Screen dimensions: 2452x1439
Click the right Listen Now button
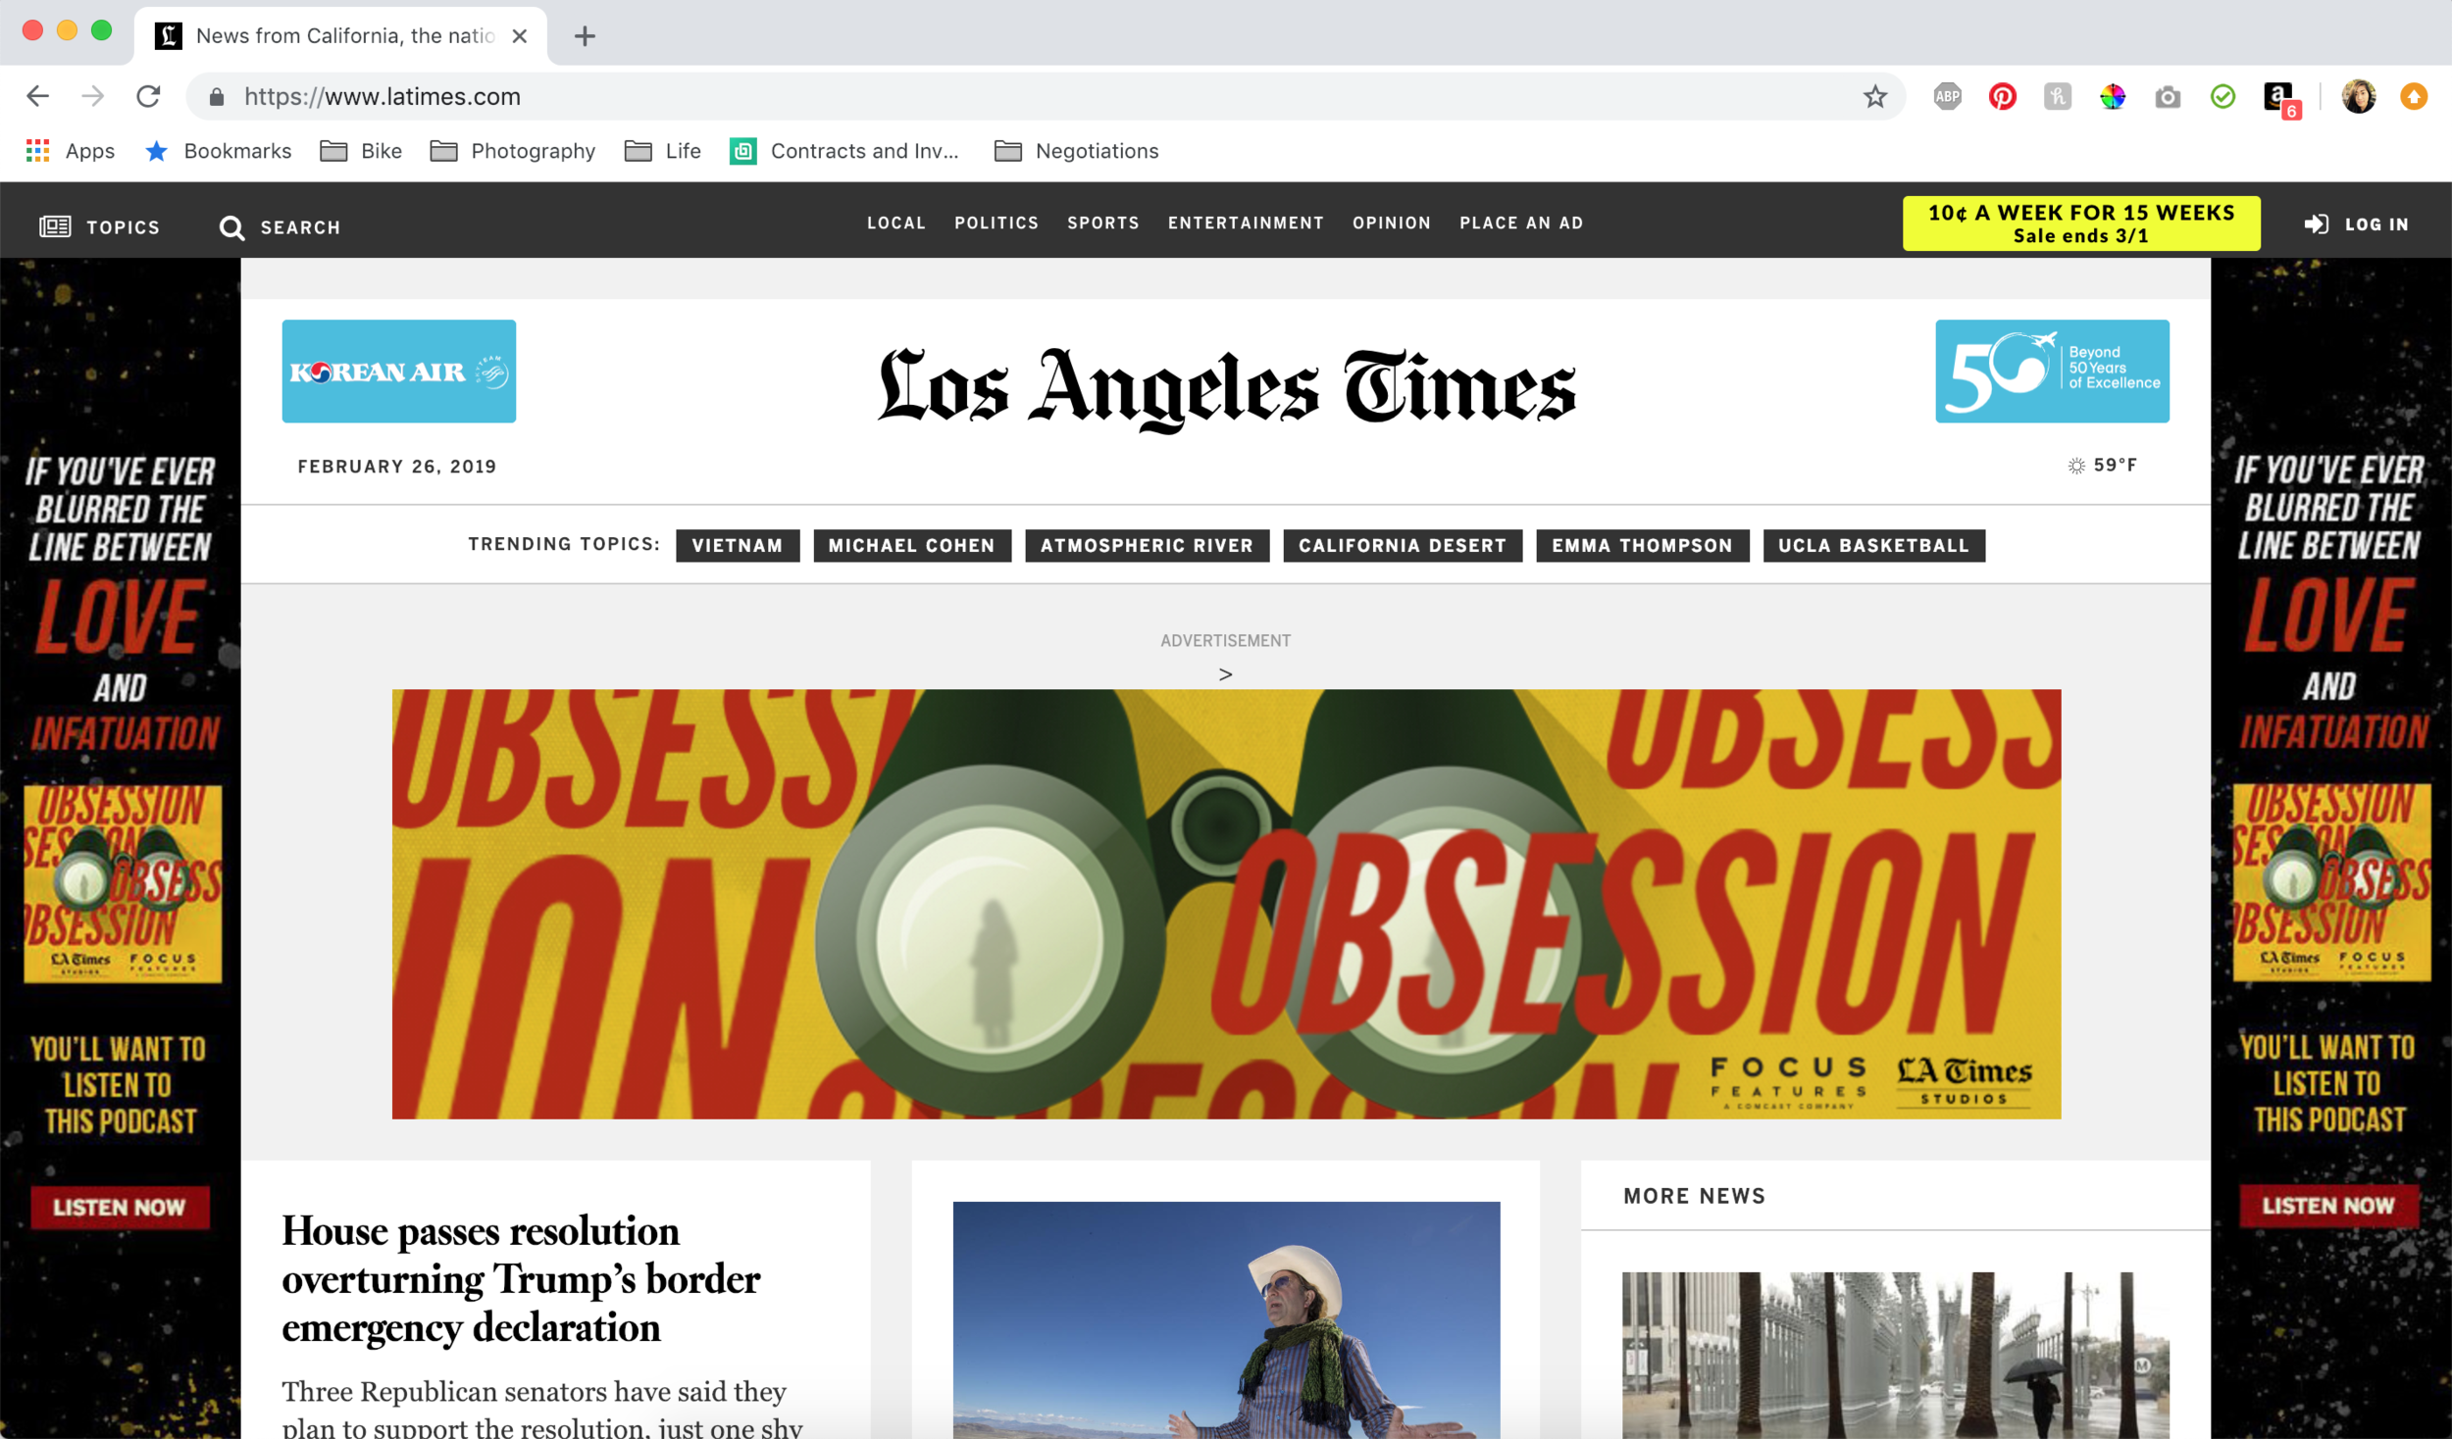point(2328,1205)
